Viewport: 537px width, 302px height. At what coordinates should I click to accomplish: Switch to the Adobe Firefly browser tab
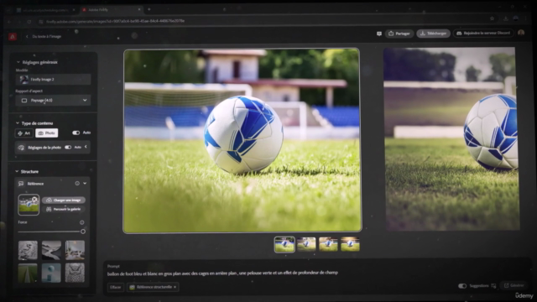point(112,9)
